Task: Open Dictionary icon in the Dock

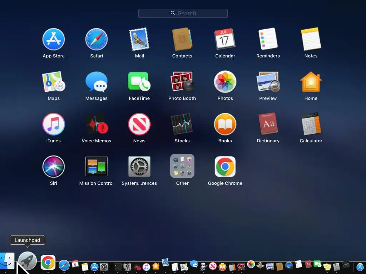Action: point(308,264)
